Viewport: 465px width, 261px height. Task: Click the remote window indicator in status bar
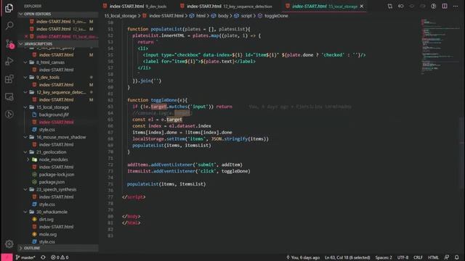(x=7, y=257)
